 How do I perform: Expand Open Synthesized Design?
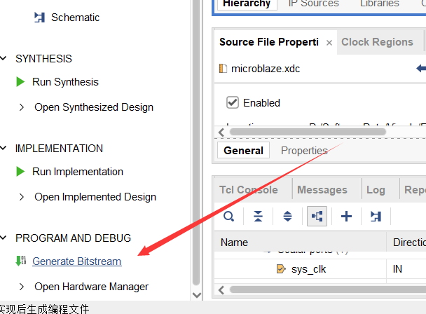point(22,107)
